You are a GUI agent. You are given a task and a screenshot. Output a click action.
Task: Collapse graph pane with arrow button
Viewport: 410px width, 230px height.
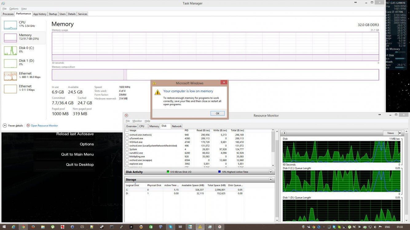click(284, 133)
